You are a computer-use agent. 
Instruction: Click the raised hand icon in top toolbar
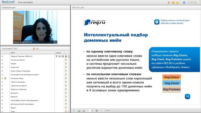click(169, 3)
